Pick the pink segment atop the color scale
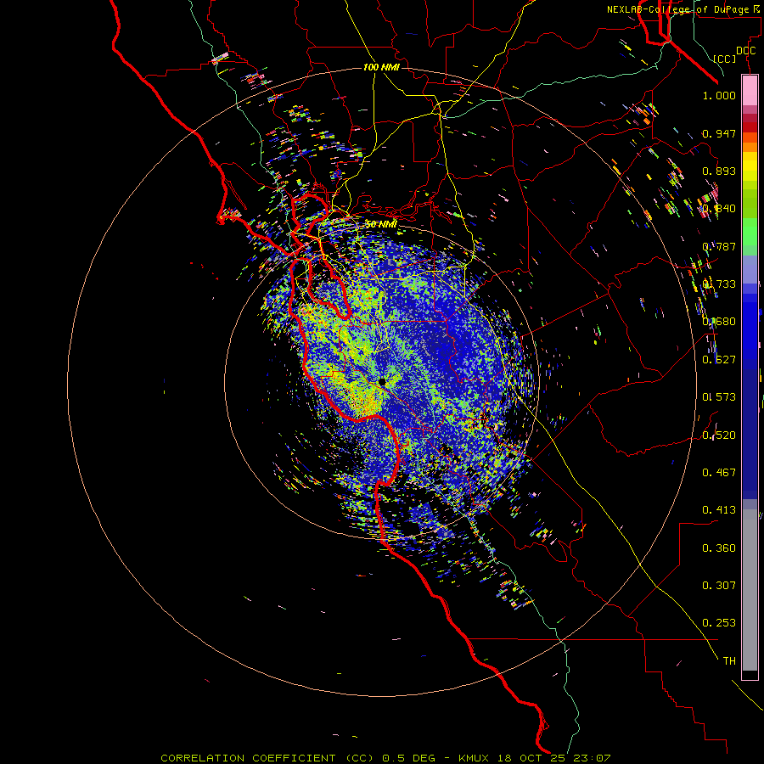The width and height of the screenshot is (764, 764). (x=750, y=91)
